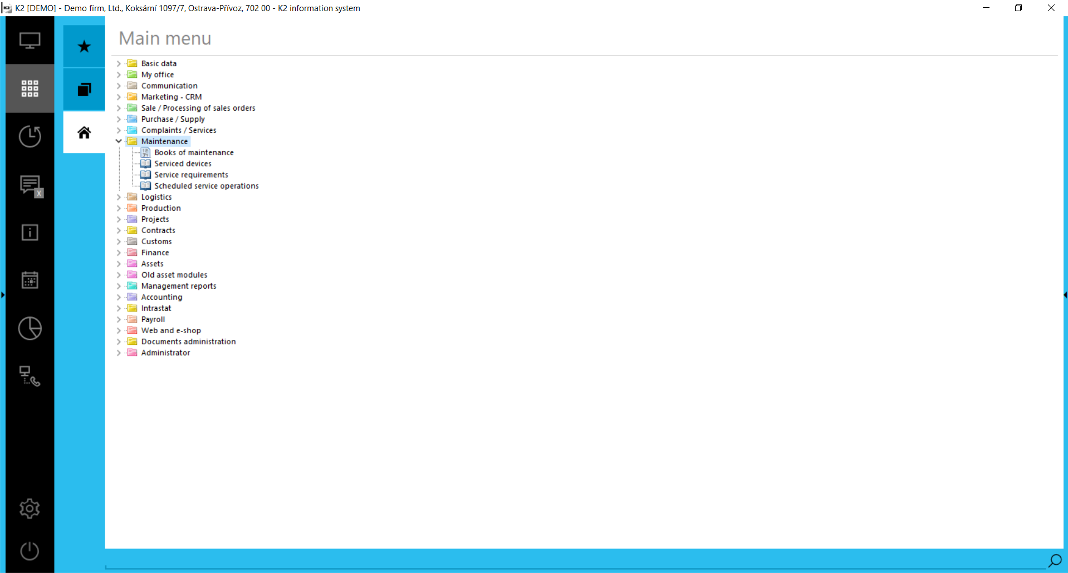Expand the Basic data folder
The width and height of the screenshot is (1068, 573).
(x=119, y=63)
